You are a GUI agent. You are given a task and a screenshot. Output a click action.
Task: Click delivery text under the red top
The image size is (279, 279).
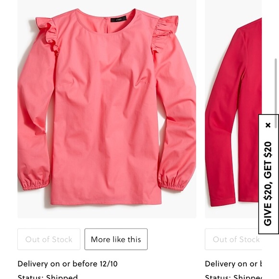(x=233, y=264)
